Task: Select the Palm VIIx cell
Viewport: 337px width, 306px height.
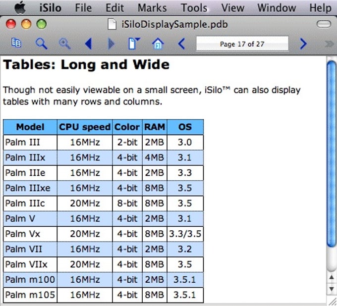Action: click(30, 264)
